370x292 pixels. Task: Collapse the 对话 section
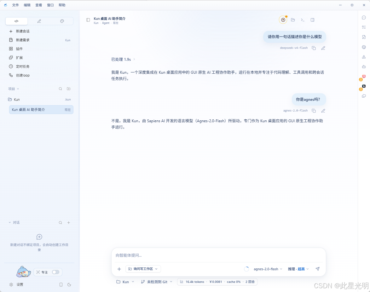click(x=10, y=222)
